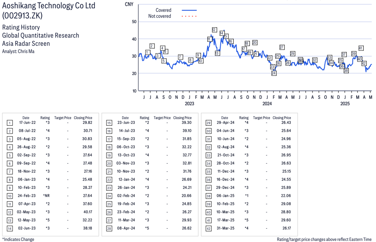Select the Covered legend label
The width and height of the screenshot is (376, 242).
[x=163, y=10]
